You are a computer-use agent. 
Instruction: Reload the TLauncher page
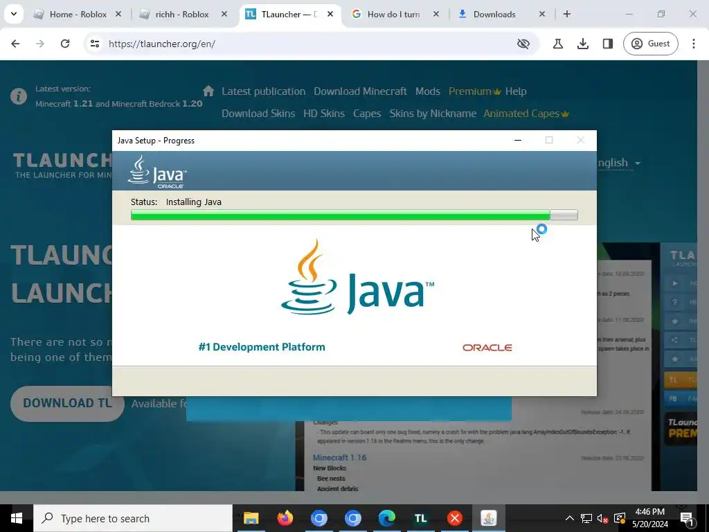point(65,44)
